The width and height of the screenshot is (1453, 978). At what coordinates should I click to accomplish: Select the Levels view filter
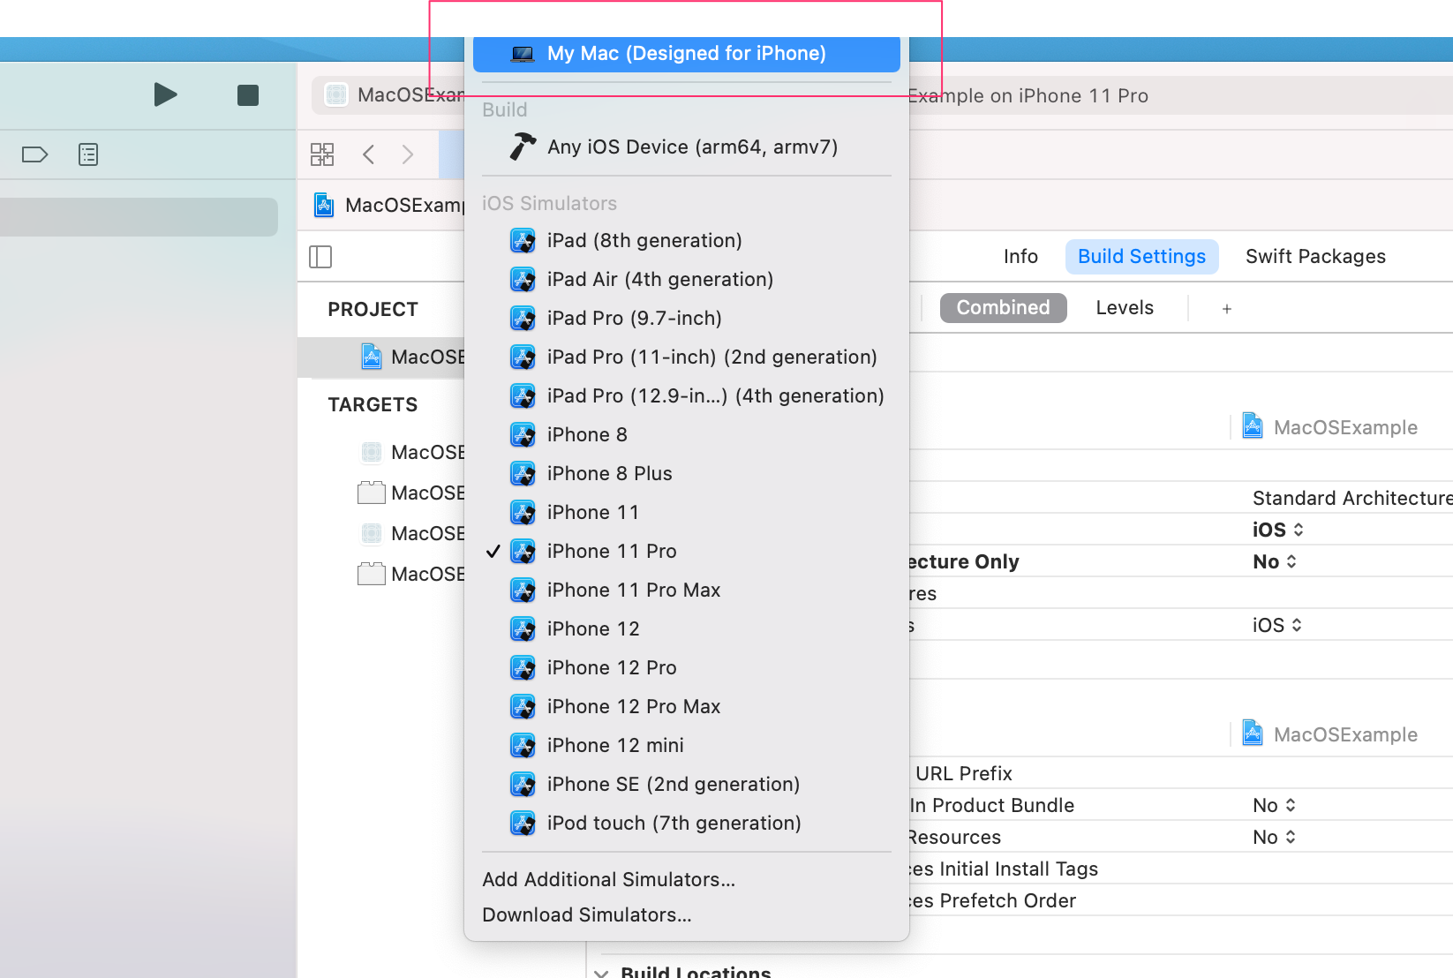tap(1125, 307)
